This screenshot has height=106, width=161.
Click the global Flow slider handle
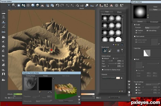coord(116,64)
